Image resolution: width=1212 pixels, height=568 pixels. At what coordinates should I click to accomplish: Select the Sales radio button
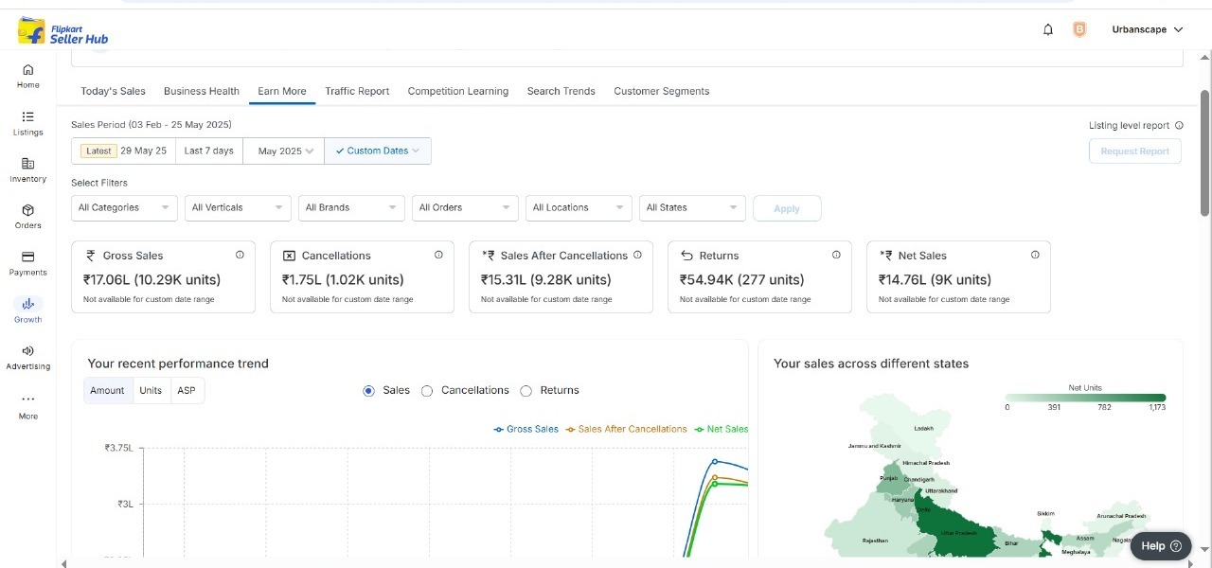pyautogui.click(x=369, y=391)
